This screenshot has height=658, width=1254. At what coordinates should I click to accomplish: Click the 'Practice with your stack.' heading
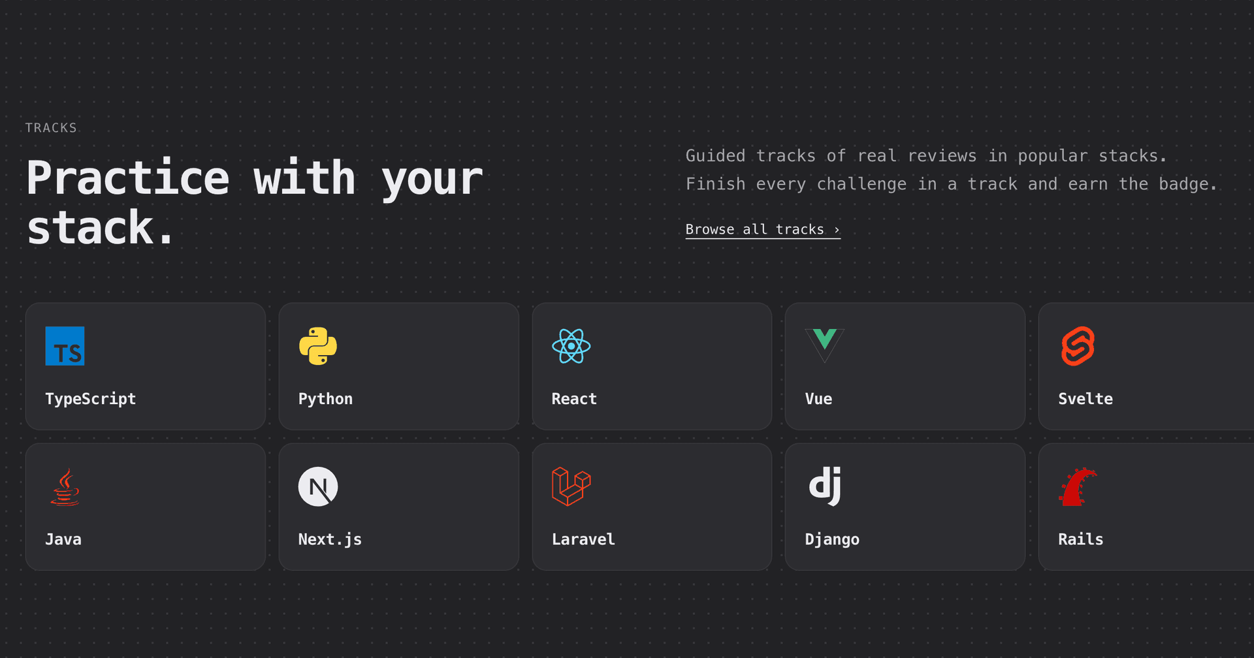pyautogui.click(x=255, y=202)
